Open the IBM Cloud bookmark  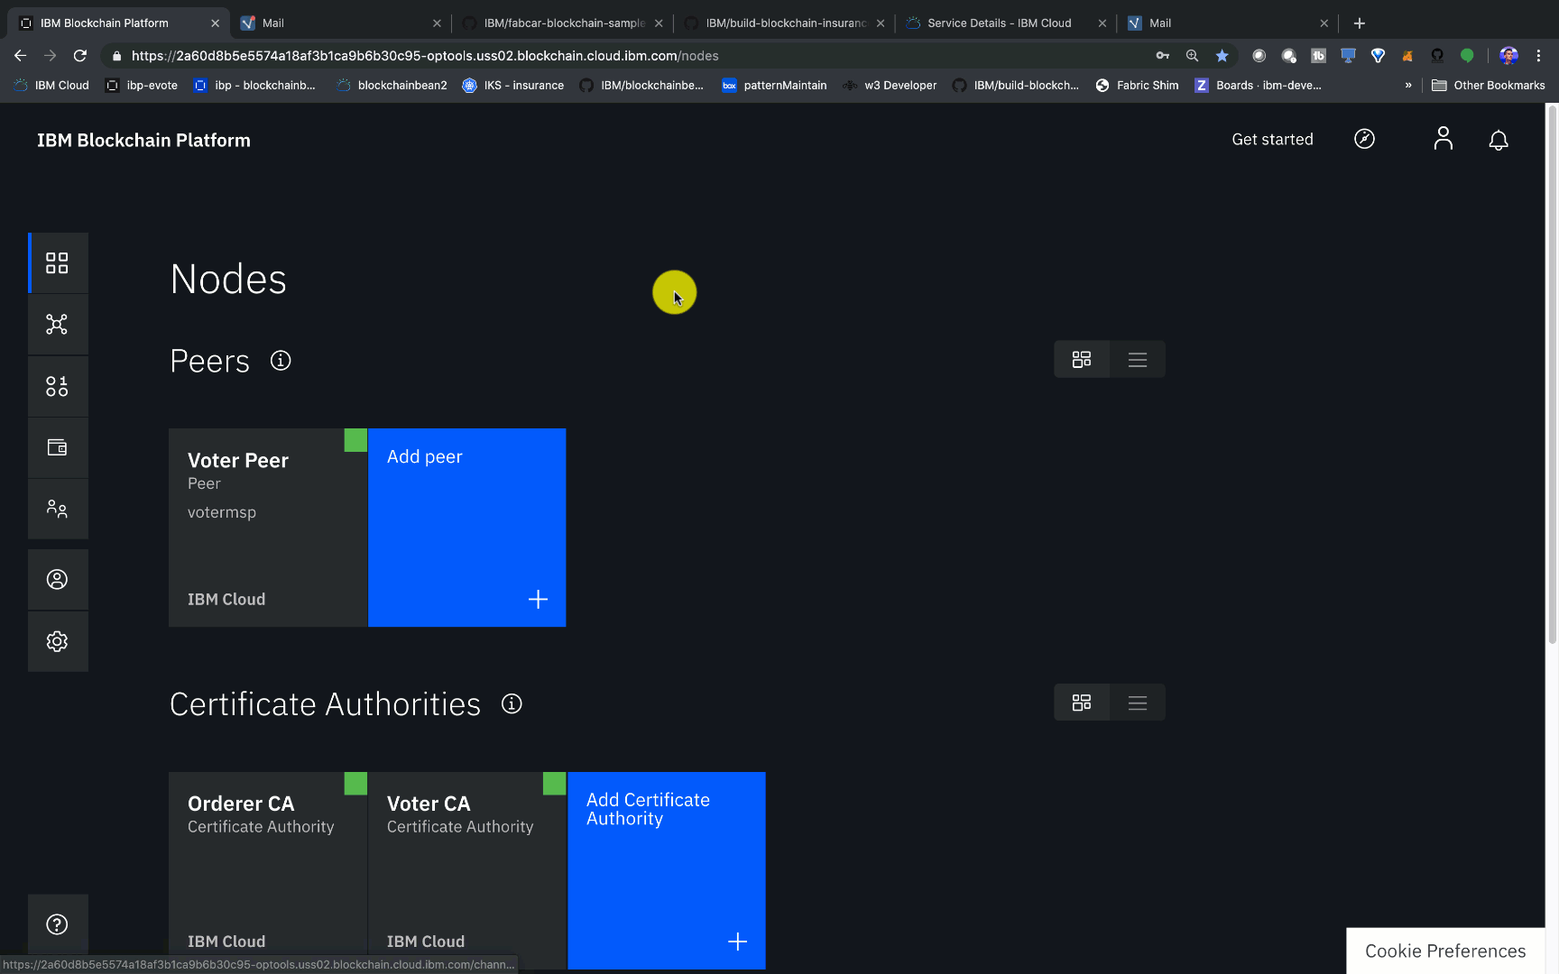click(x=51, y=85)
